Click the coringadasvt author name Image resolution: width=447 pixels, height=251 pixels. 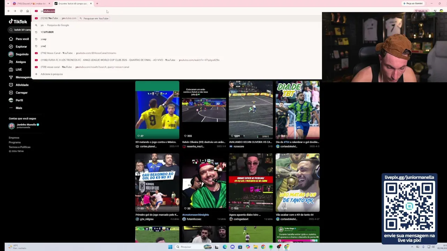pos(241,219)
